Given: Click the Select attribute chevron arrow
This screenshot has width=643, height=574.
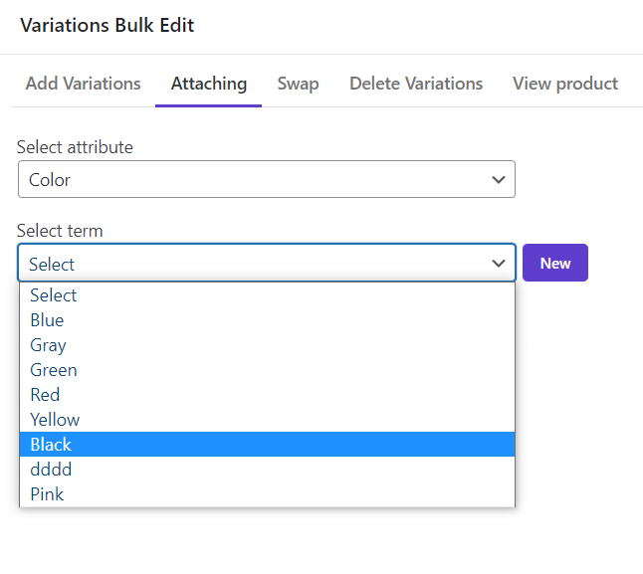Looking at the screenshot, I should coord(499,179).
